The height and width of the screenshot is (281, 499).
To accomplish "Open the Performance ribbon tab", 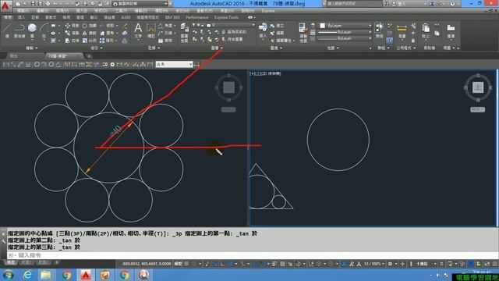I will 197,17.
